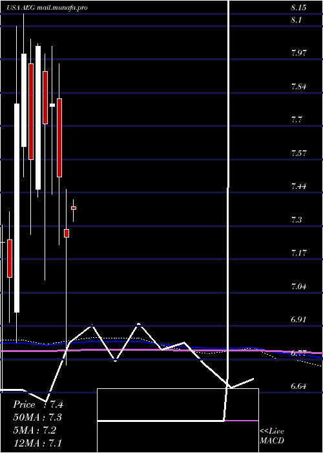
Task: Select the 8.1 price axis label
Action: pos(297,20)
